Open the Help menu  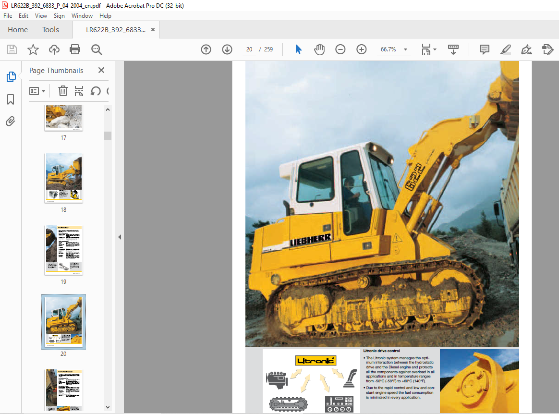(x=105, y=16)
